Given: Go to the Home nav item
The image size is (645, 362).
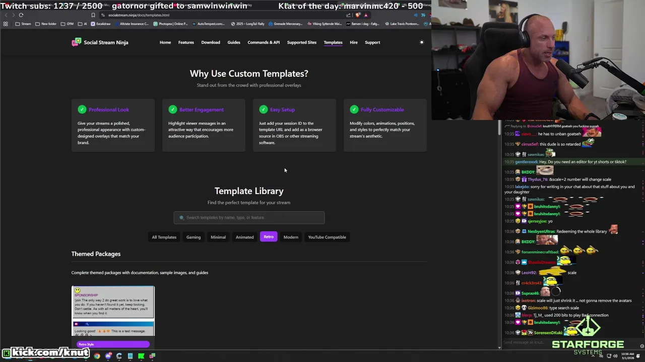Looking at the screenshot, I should pos(165,42).
